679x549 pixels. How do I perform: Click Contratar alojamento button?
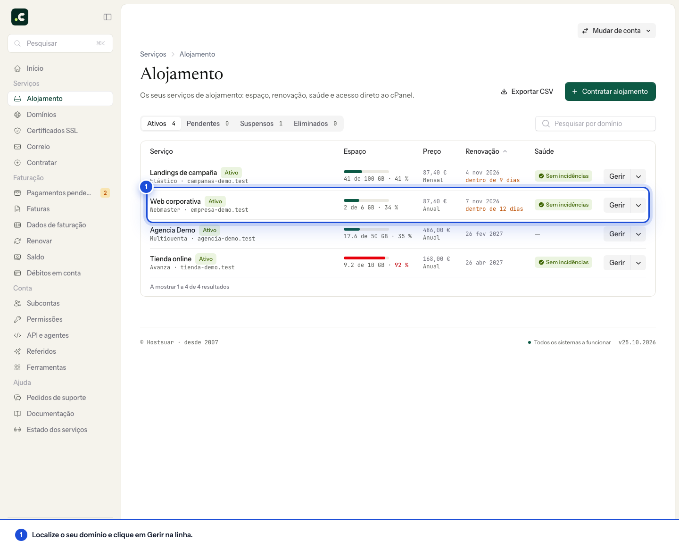(x=610, y=91)
